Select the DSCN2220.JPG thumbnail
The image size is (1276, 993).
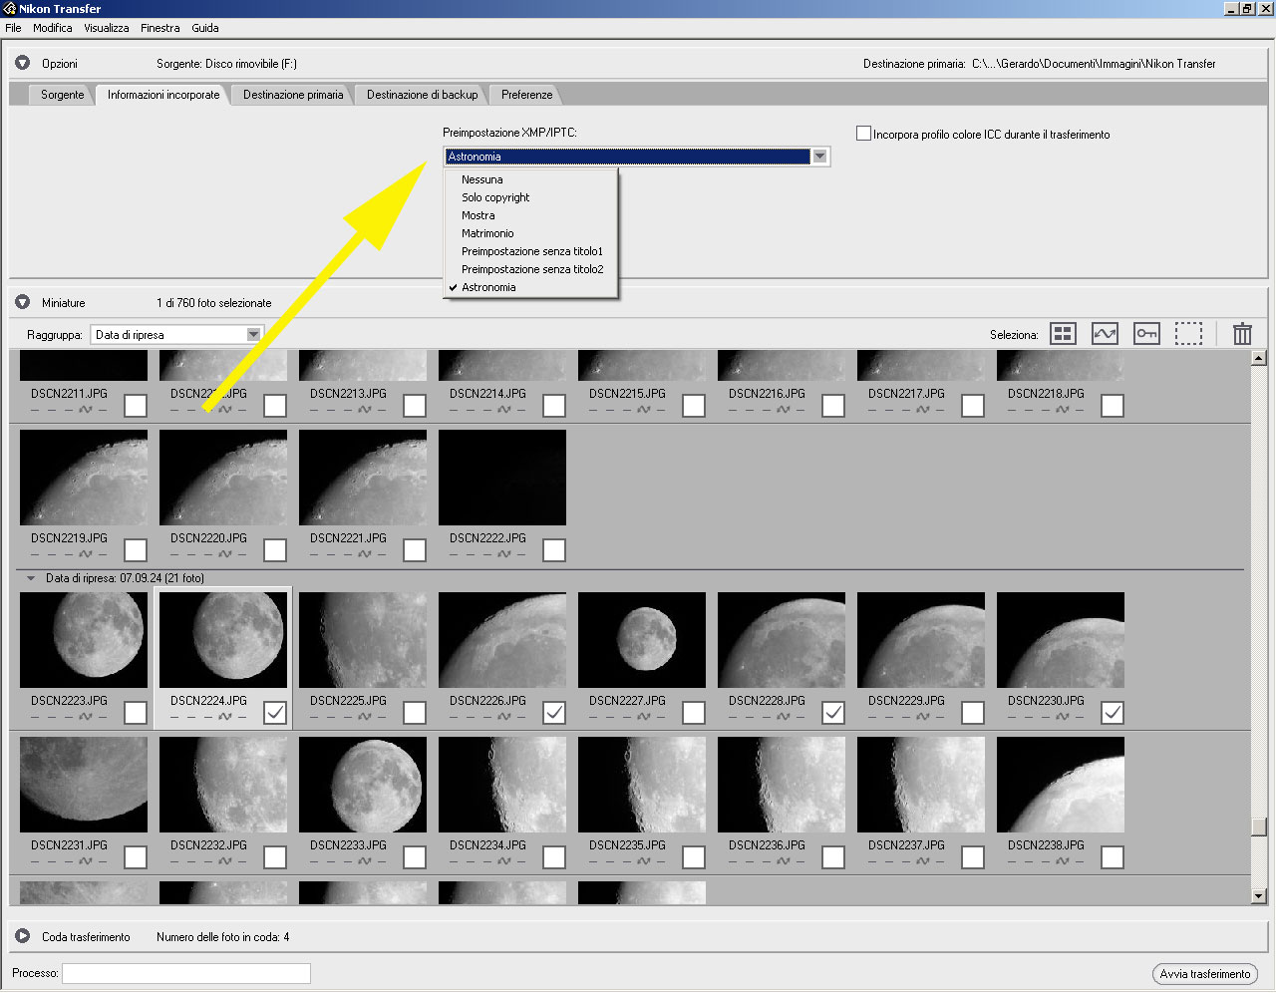[x=223, y=478]
